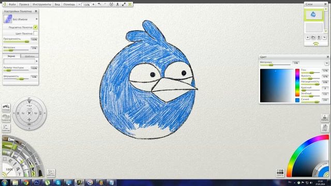Collapse the layers panel with green arcs
This screenshot has height=186, width=331.
point(316,43)
